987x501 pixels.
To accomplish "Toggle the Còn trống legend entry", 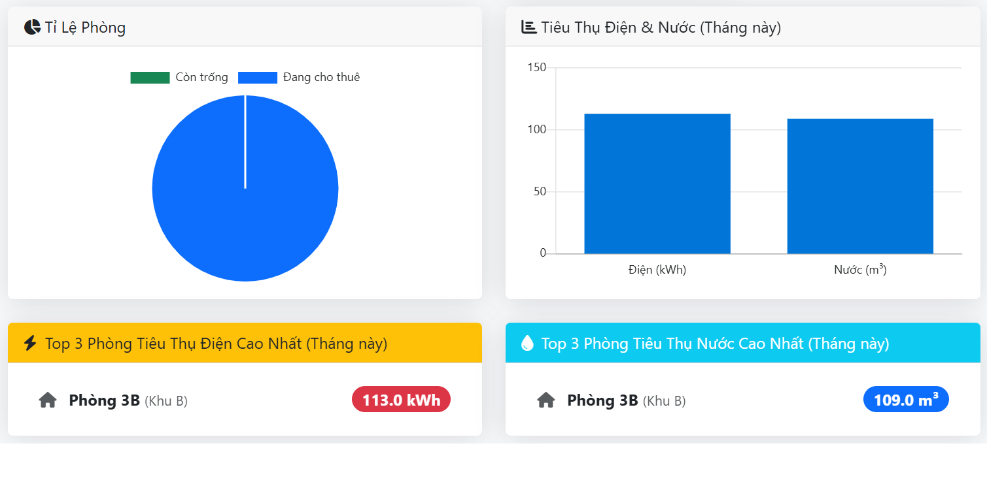I will pos(201,77).
